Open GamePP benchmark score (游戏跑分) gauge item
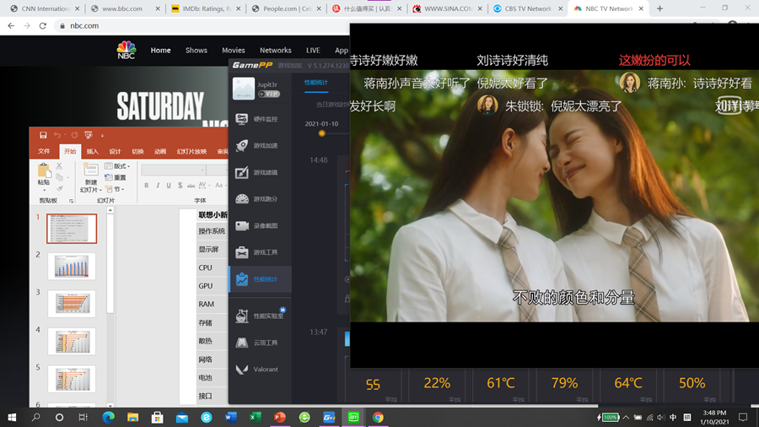The image size is (759, 427). click(x=260, y=199)
